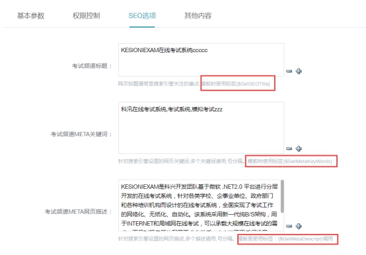Click the hint 针对搜索引擎设置的网页关键词

click(x=153, y=161)
